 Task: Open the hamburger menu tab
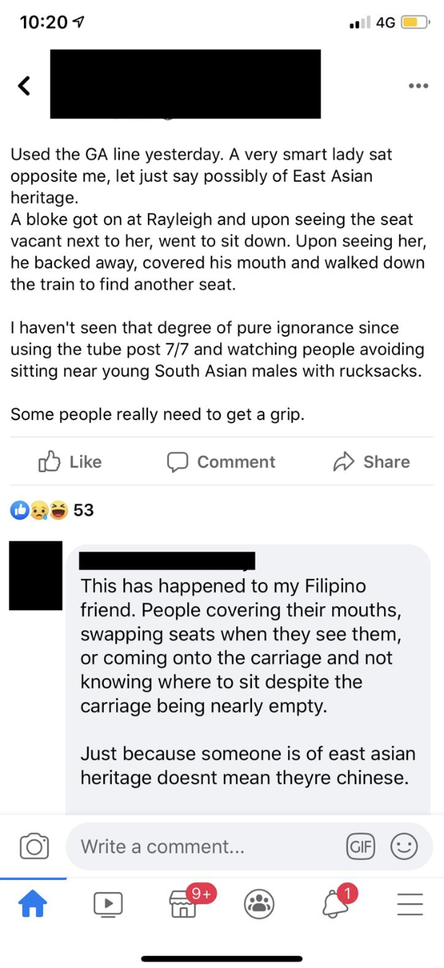409,903
